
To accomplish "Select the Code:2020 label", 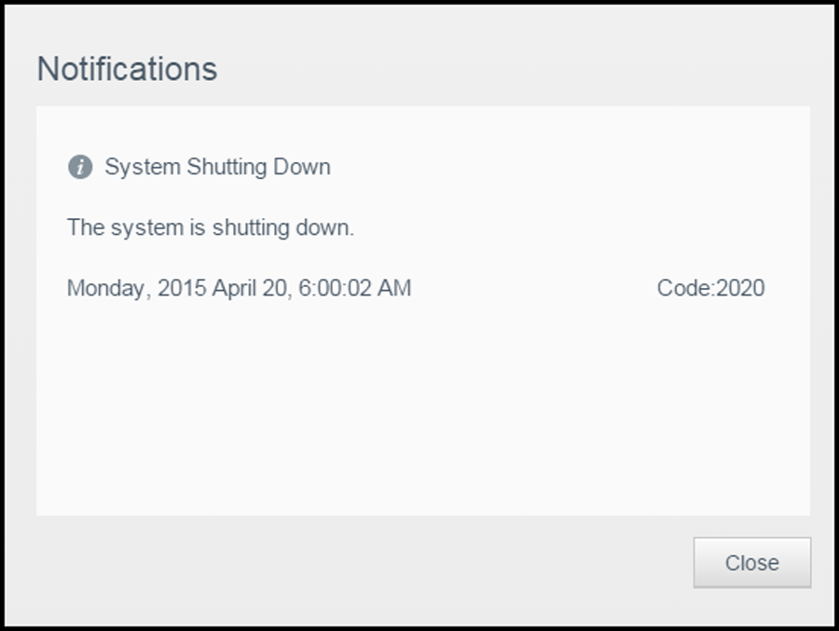I will [710, 288].
